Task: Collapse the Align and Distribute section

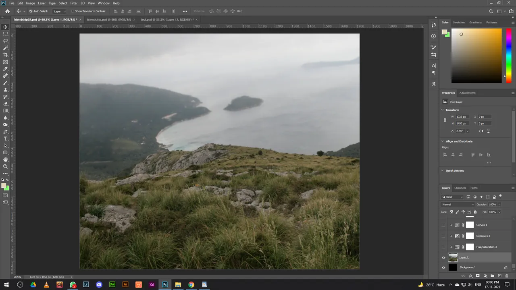Action: tap(443, 141)
